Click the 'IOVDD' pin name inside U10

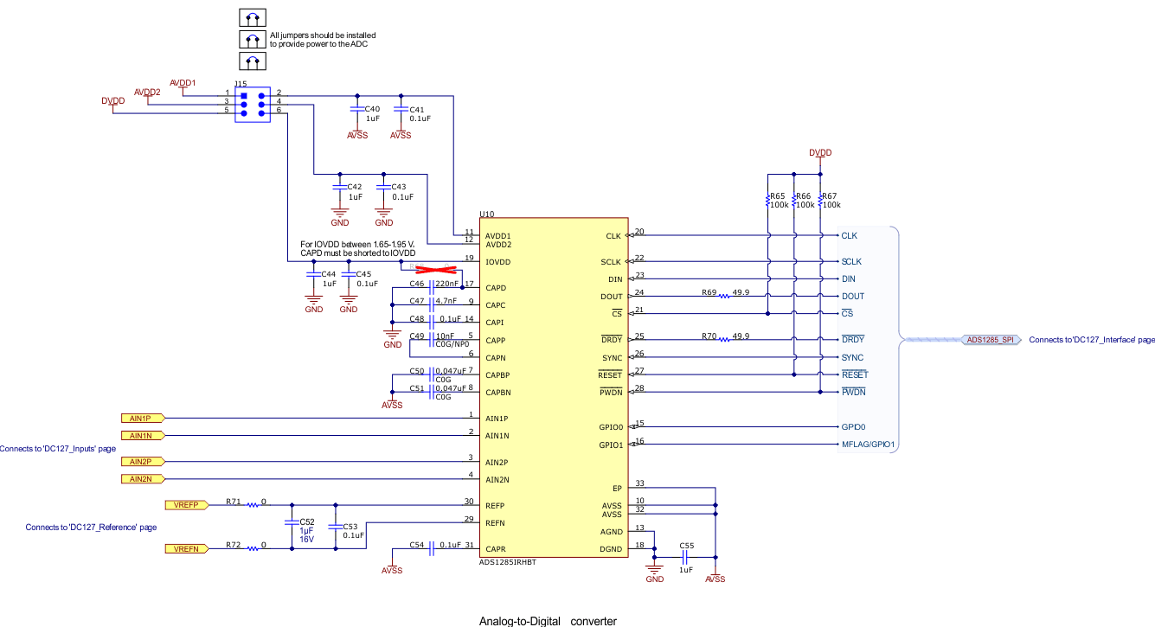tap(498, 262)
